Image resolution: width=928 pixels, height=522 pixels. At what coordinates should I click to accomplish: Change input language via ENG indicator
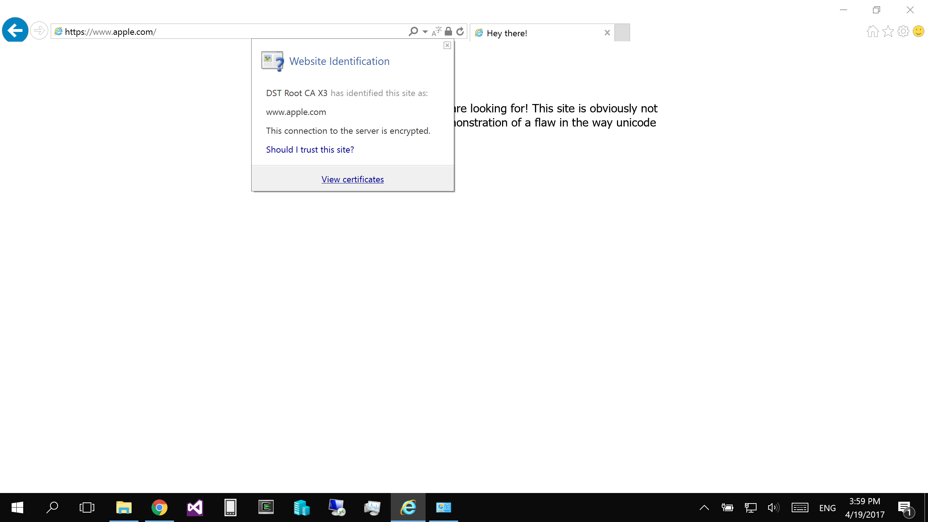(x=828, y=508)
